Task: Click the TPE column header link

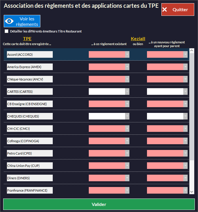Action: click(x=27, y=39)
